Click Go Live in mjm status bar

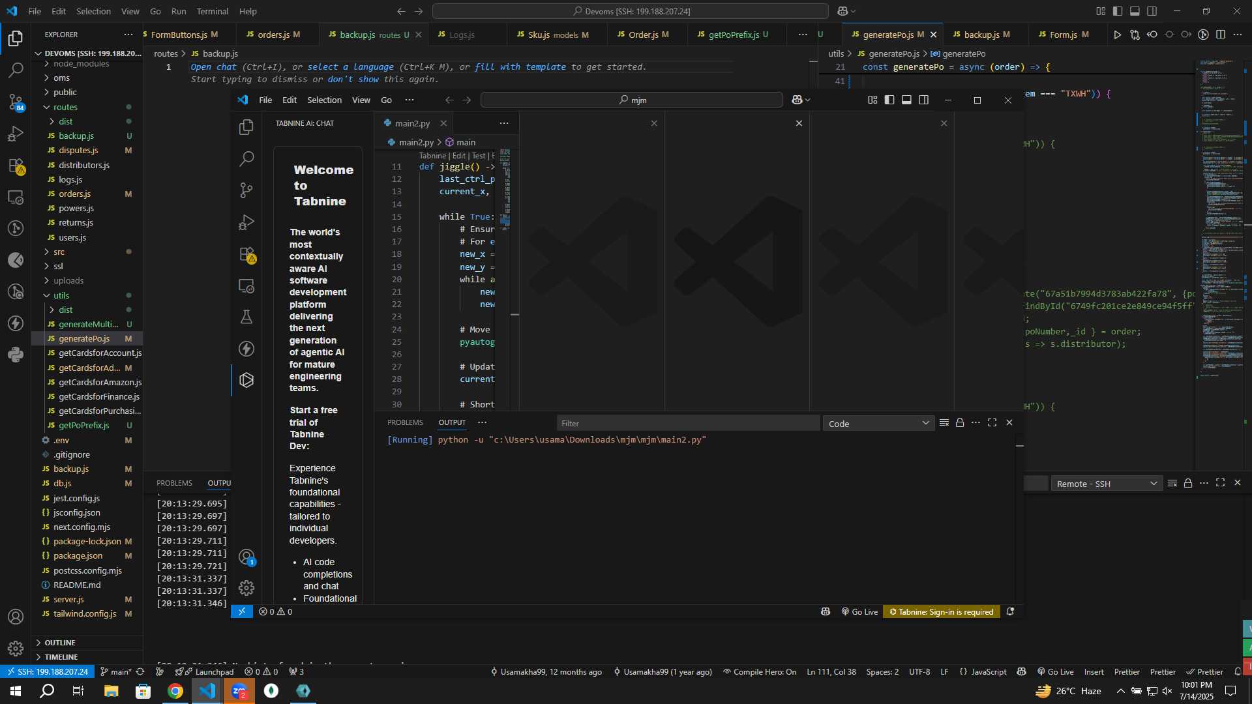pyautogui.click(x=859, y=611)
